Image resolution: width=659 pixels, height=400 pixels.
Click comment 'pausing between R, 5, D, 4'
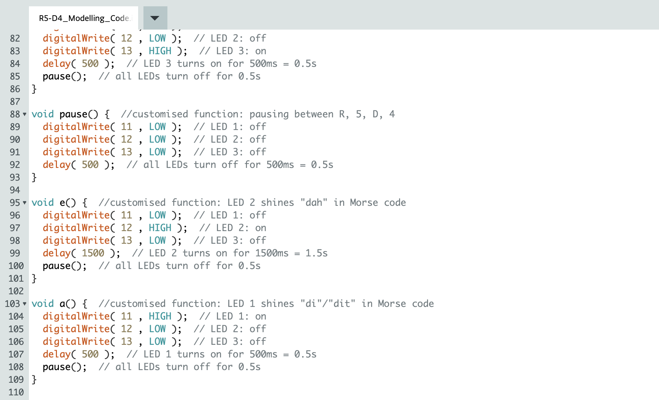coord(322,114)
